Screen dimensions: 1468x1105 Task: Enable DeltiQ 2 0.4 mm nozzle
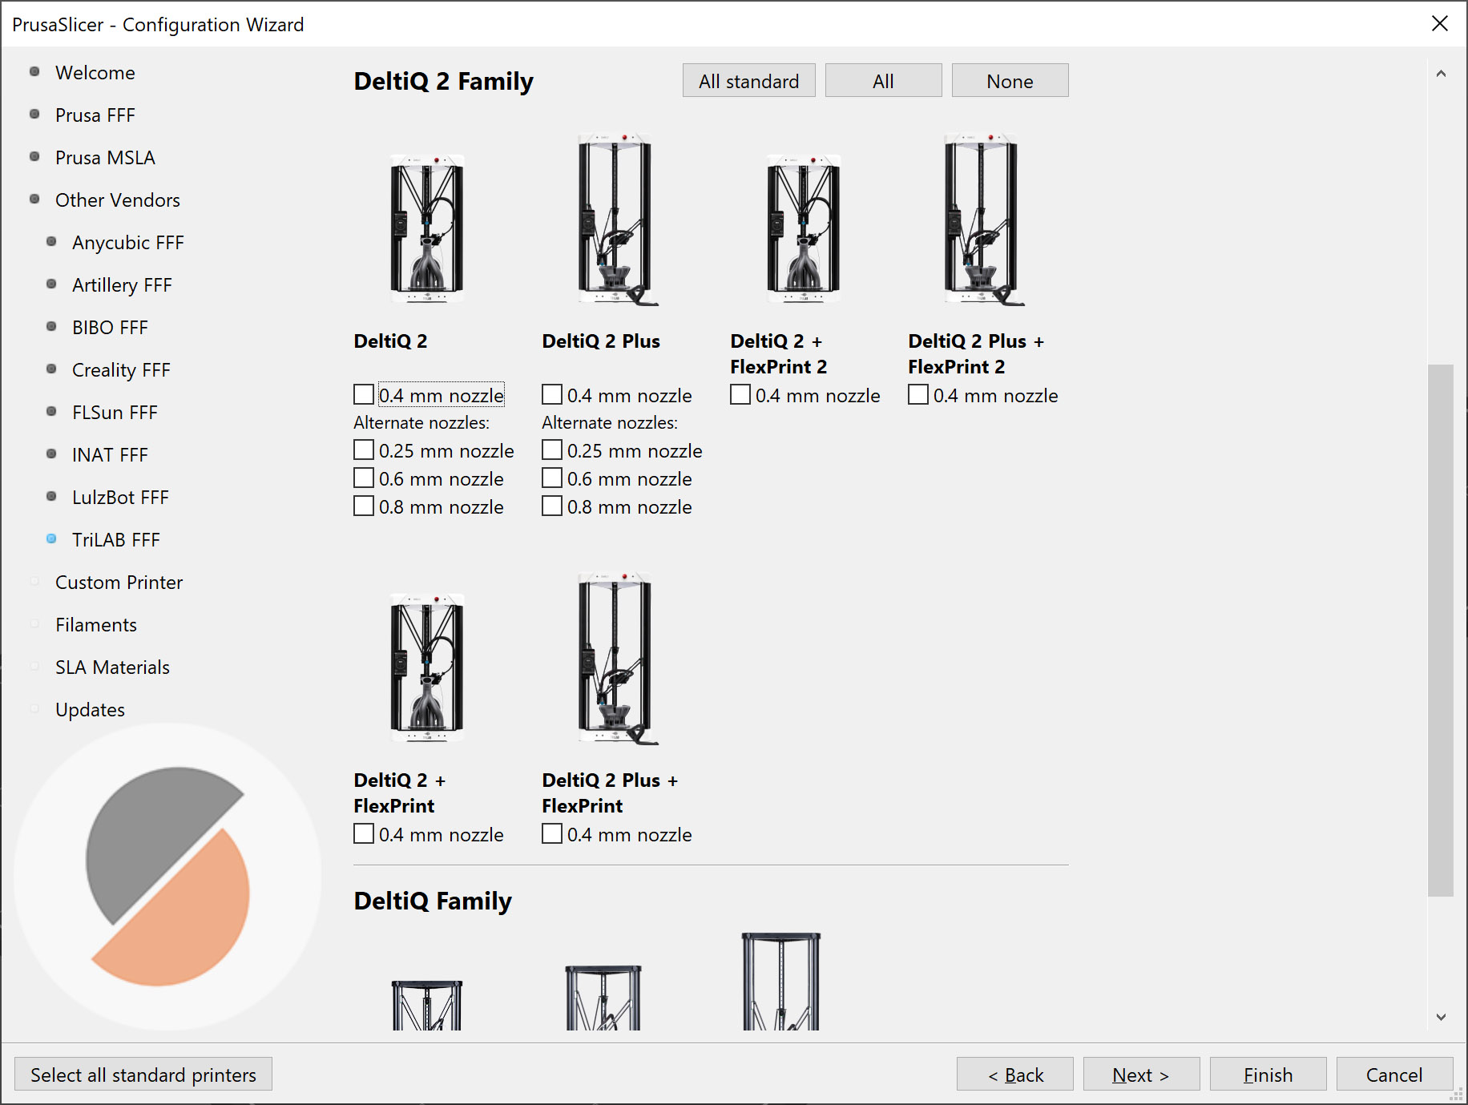(364, 395)
